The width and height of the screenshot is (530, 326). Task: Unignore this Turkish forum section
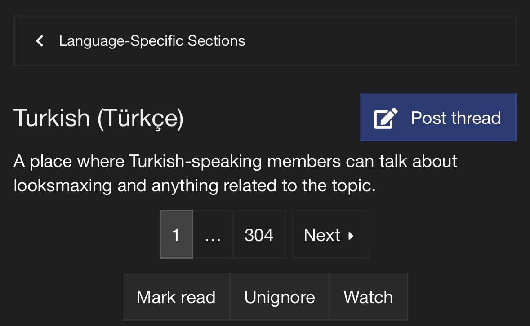(280, 297)
